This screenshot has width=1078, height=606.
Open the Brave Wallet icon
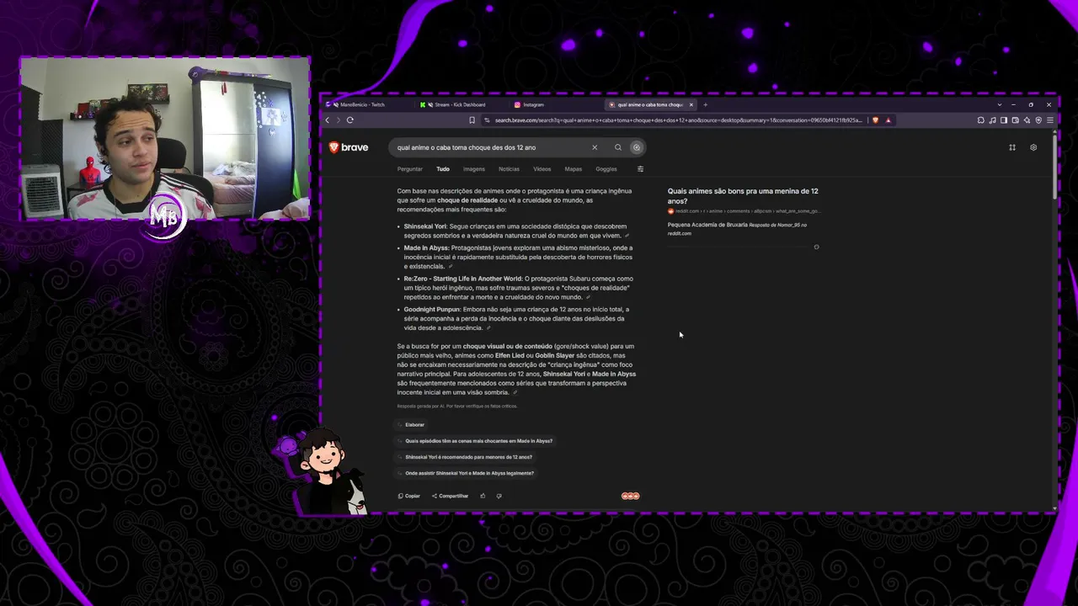pyautogui.click(x=1015, y=120)
